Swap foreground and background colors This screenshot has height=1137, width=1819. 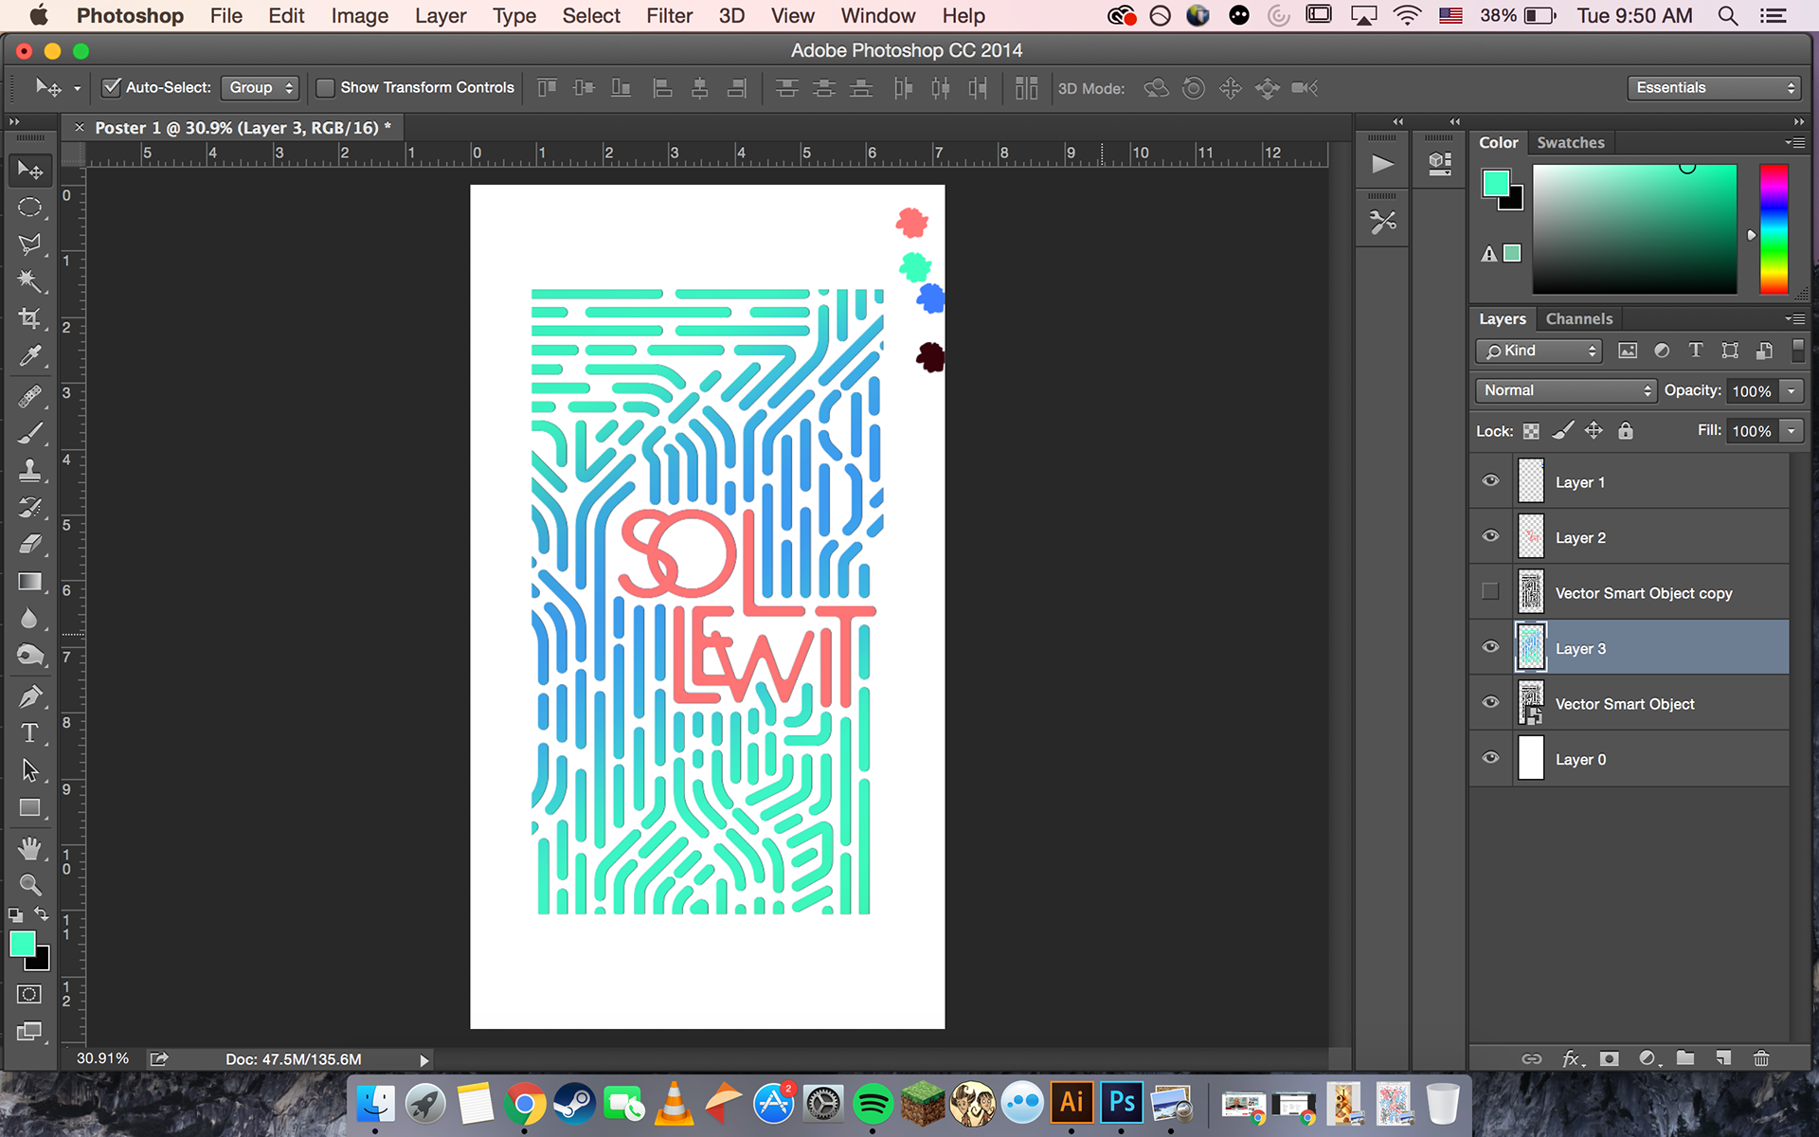click(42, 914)
